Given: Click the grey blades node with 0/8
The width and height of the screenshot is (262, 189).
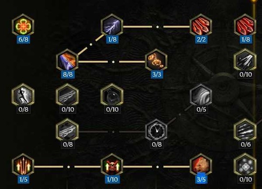Looking at the screenshot, I should pyautogui.click(x=67, y=131).
